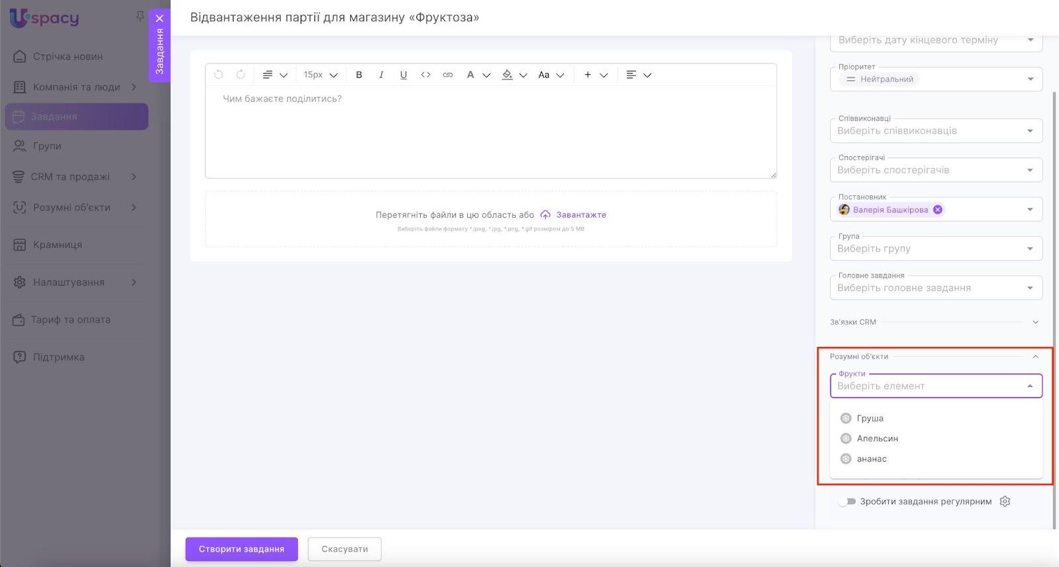1059x567 pixels.
Task: Click the Uspacy logo
Action: pyautogui.click(x=44, y=19)
